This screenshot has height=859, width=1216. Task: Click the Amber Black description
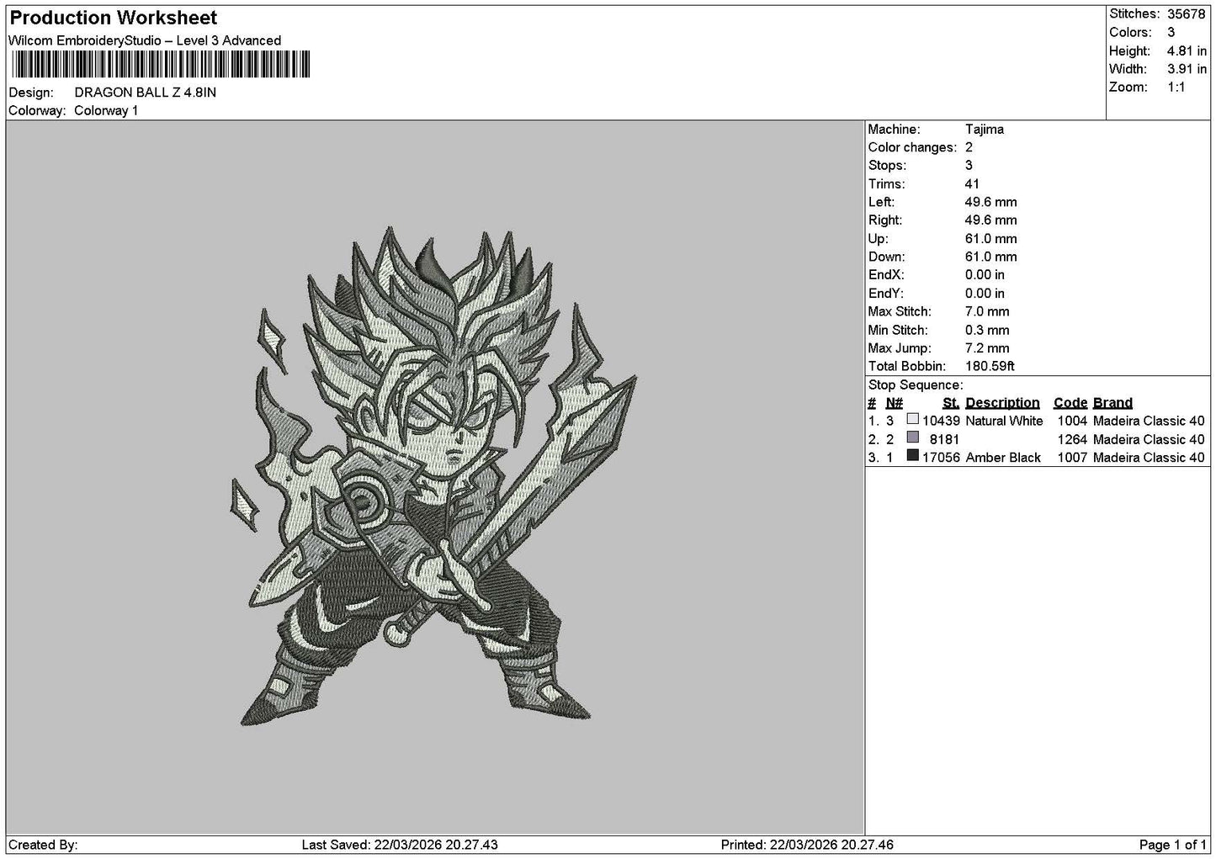click(1003, 458)
